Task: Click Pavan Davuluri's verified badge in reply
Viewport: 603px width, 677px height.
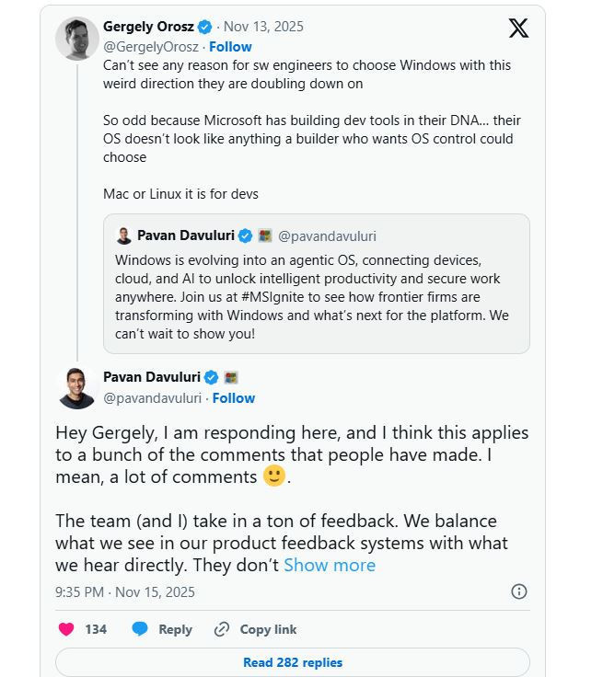Action: (211, 377)
